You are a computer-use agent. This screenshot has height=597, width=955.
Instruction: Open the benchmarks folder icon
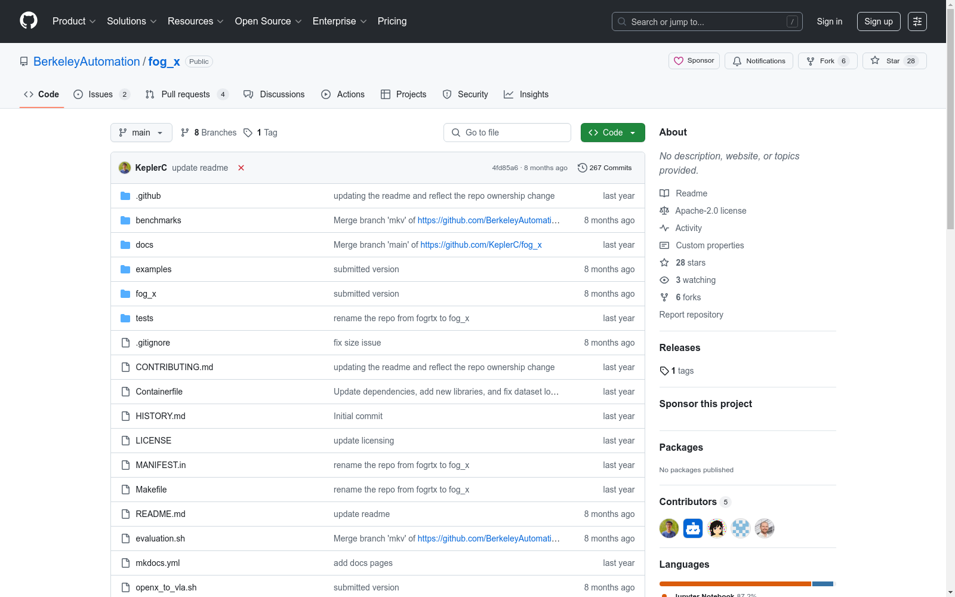pyautogui.click(x=125, y=220)
